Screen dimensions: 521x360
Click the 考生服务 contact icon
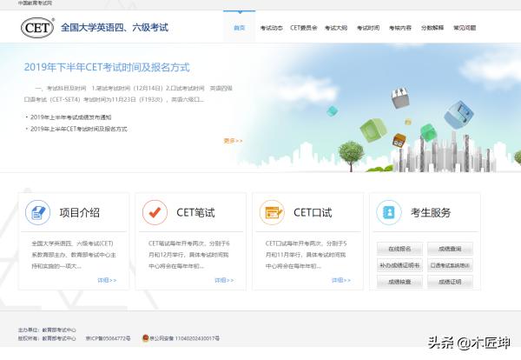(x=389, y=212)
